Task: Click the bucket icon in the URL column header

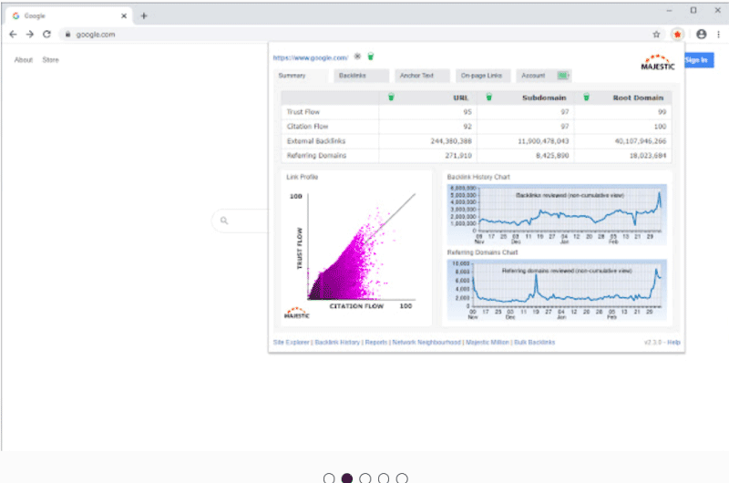Action: 391,98
